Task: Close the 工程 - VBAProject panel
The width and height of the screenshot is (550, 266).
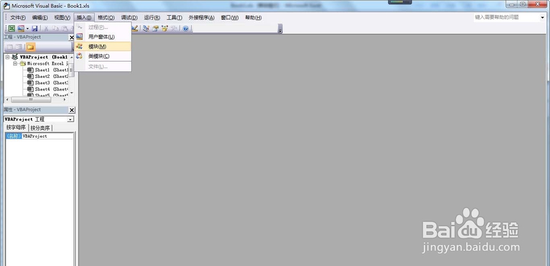Action: (x=72, y=37)
